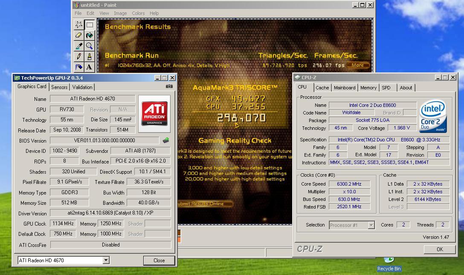Click the Paint title bar app icon
This screenshot has height=275, width=464.
[x=76, y=5]
